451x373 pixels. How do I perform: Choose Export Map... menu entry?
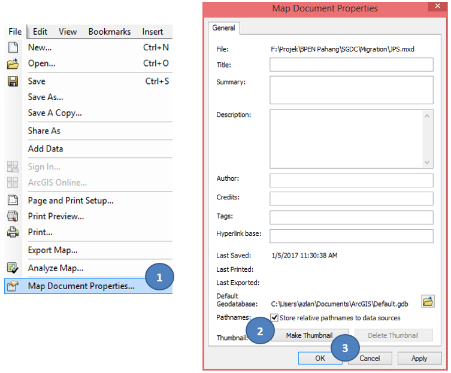point(88,250)
